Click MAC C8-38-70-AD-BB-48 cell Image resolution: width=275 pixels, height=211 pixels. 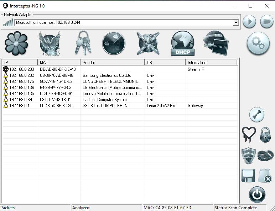(x=57, y=75)
